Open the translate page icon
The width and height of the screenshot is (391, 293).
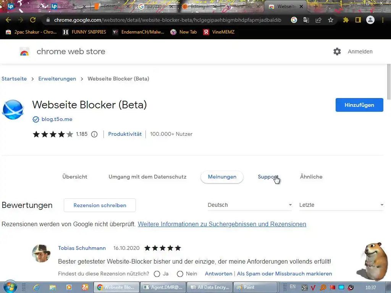pyautogui.click(x=306, y=20)
